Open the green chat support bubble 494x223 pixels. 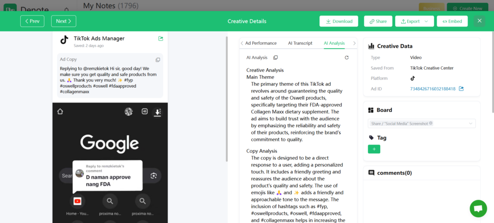click(478, 209)
